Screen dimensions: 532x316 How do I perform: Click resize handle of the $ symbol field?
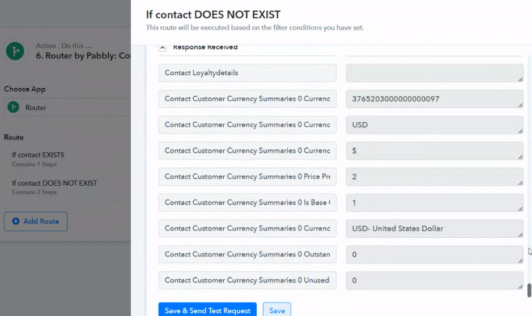(x=520, y=157)
